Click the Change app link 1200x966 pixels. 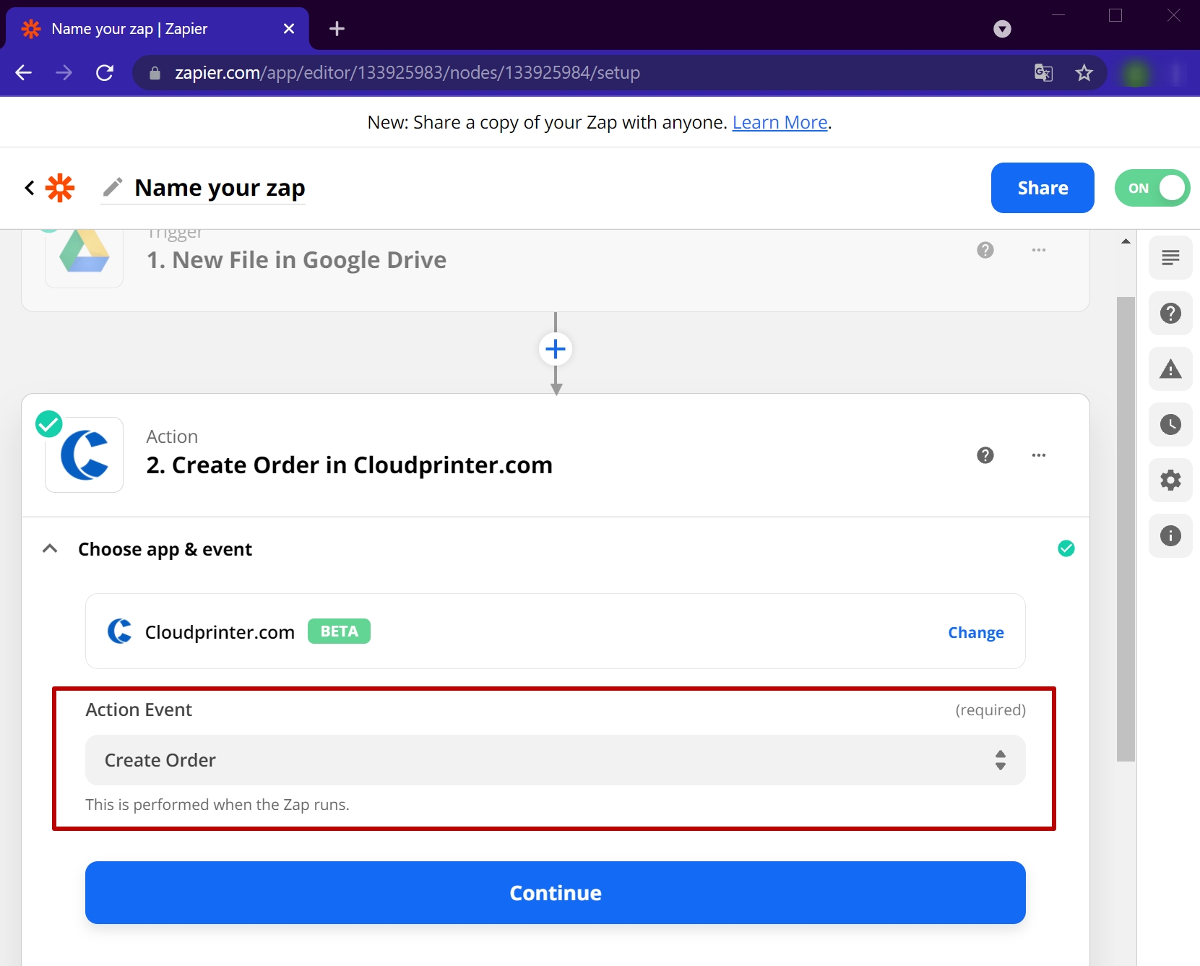pos(976,632)
